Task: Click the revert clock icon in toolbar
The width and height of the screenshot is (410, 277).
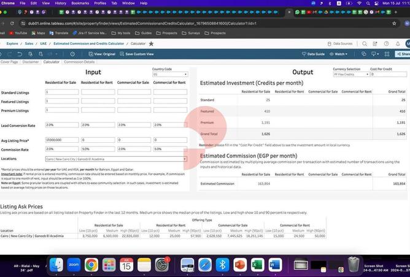Action: point(72,54)
